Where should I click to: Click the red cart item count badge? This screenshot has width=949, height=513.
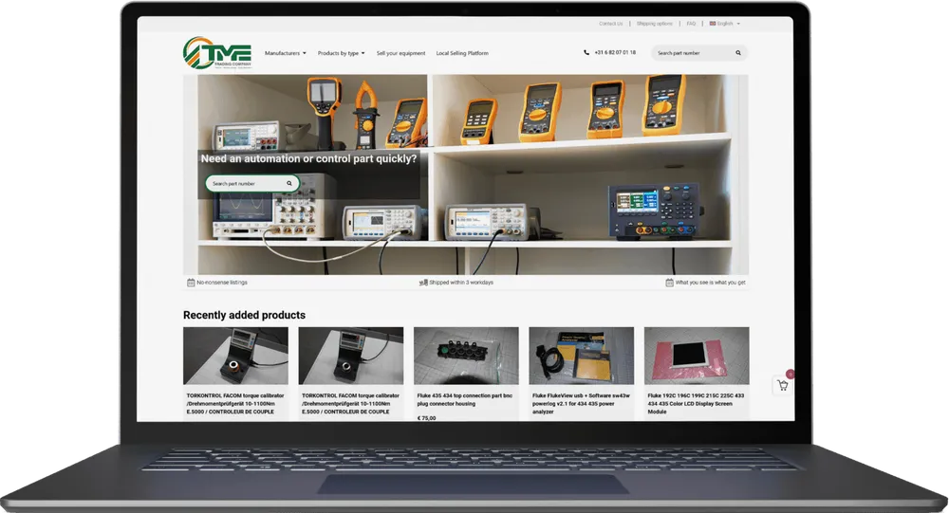[x=790, y=374]
